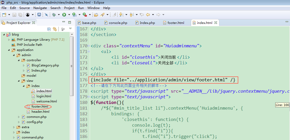Select login.html in the project tree
The width and height of the screenshot is (290, 140).
pyautogui.click(x=44, y=96)
